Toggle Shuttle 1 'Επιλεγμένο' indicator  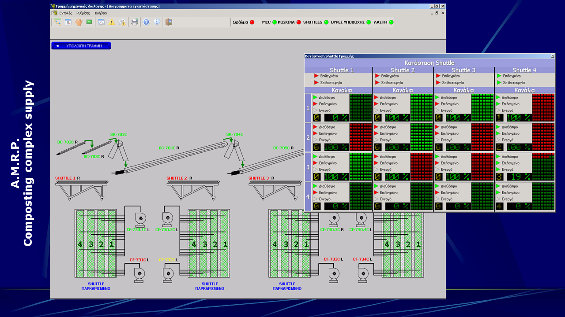316,76
